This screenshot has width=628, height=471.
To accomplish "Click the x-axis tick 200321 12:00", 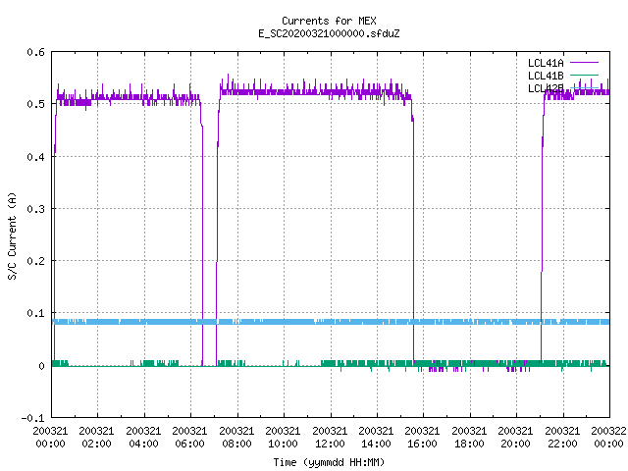I will (330, 438).
